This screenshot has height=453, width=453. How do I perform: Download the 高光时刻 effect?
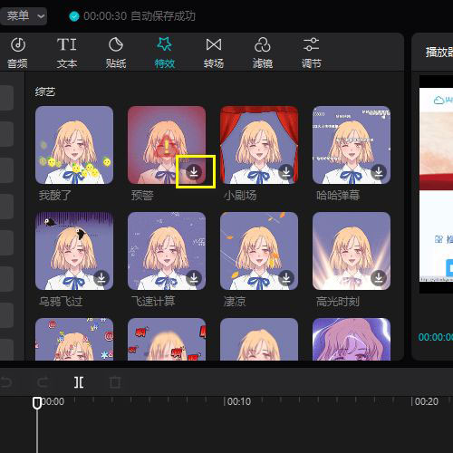(x=379, y=278)
